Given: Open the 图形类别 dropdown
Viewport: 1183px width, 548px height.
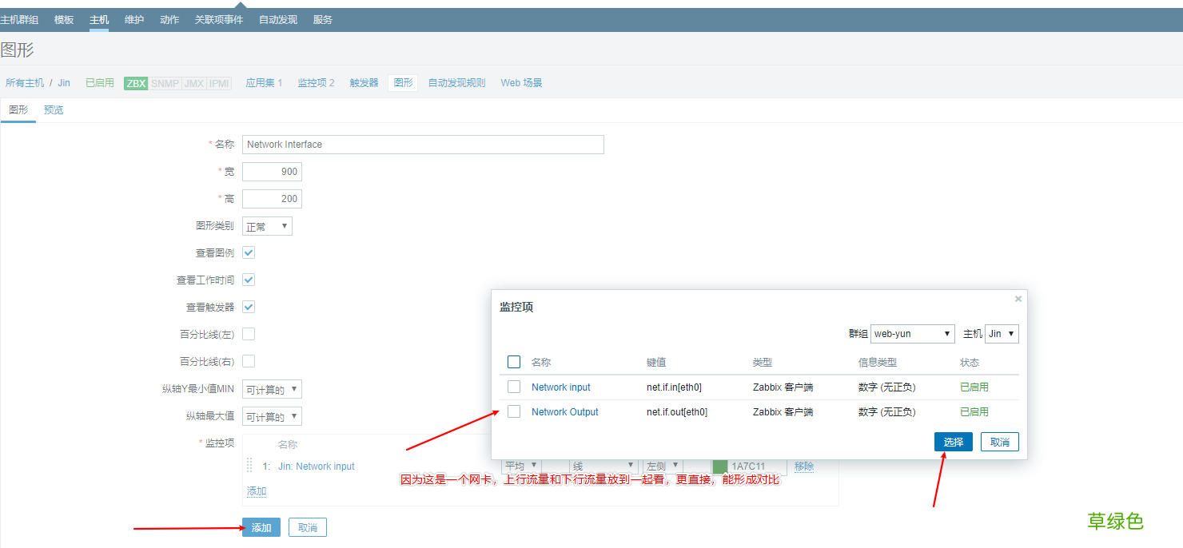Looking at the screenshot, I should pyautogui.click(x=266, y=226).
